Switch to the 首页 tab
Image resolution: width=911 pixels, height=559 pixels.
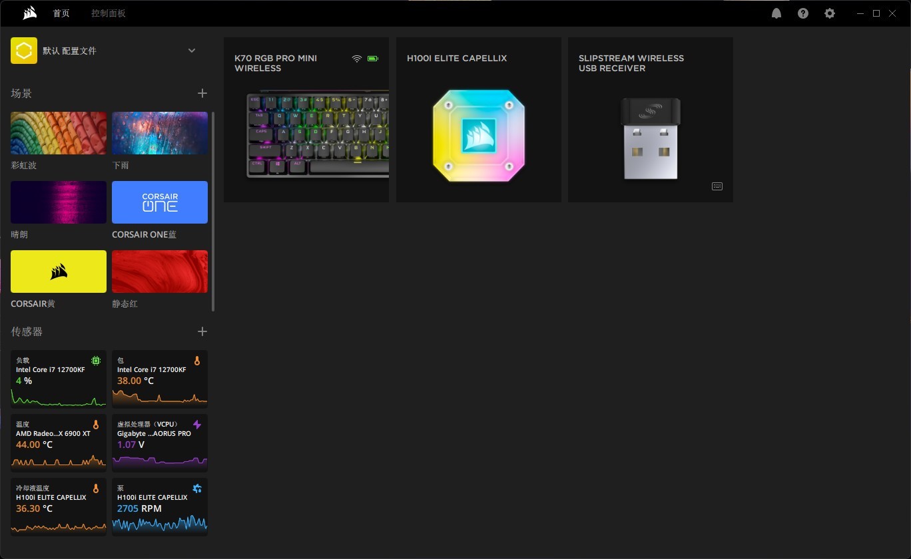click(x=61, y=13)
